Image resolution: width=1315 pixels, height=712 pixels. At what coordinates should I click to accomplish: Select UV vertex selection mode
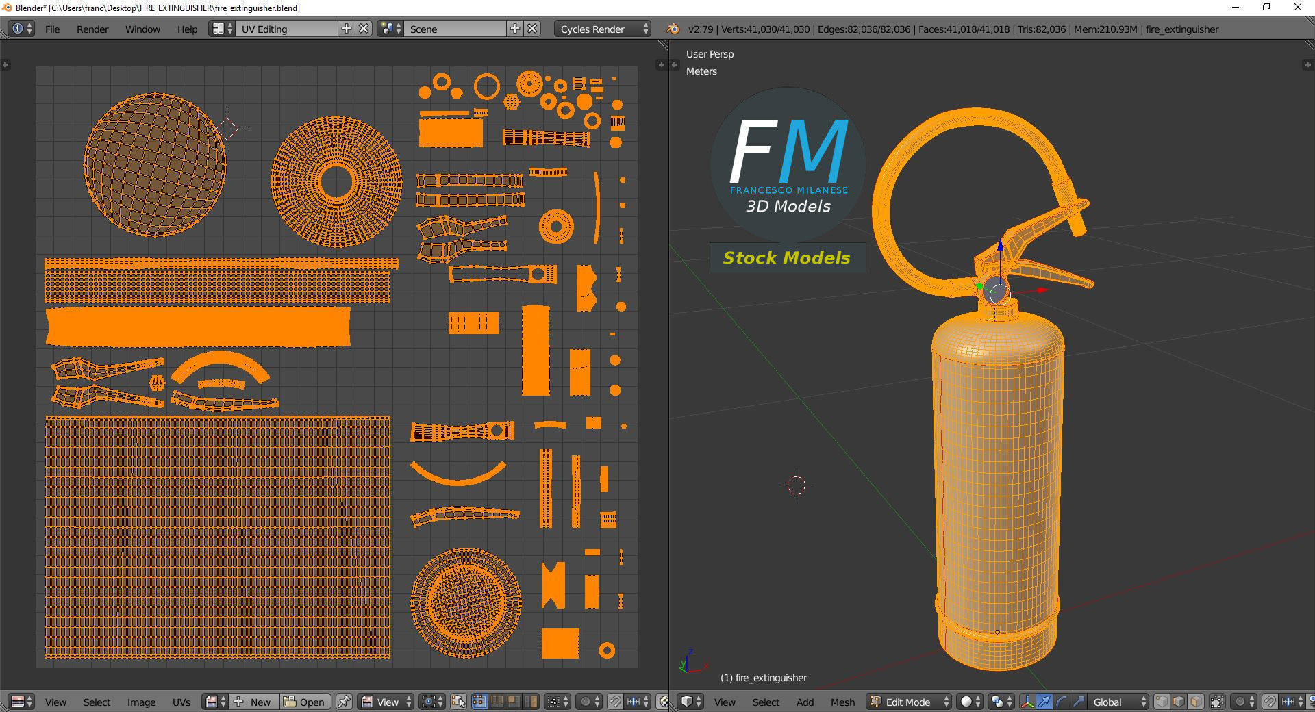point(479,702)
